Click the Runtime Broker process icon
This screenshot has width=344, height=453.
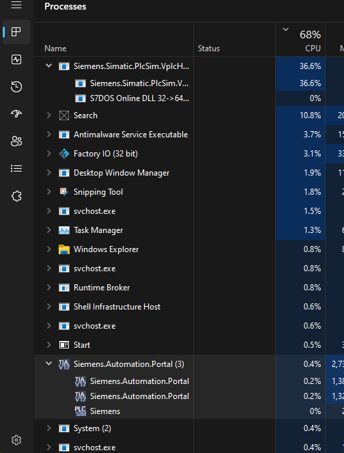pyautogui.click(x=64, y=288)
